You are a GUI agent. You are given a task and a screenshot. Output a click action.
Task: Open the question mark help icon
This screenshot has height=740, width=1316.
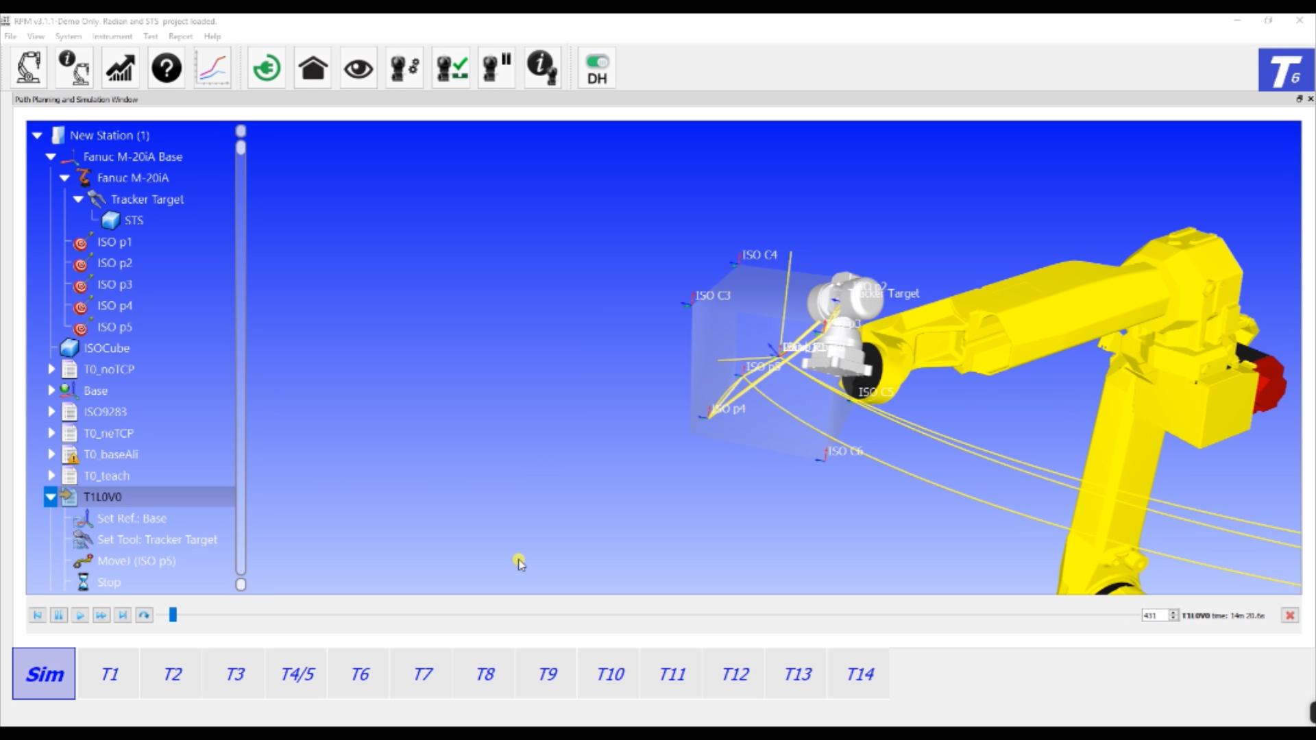tap(167, 68)
